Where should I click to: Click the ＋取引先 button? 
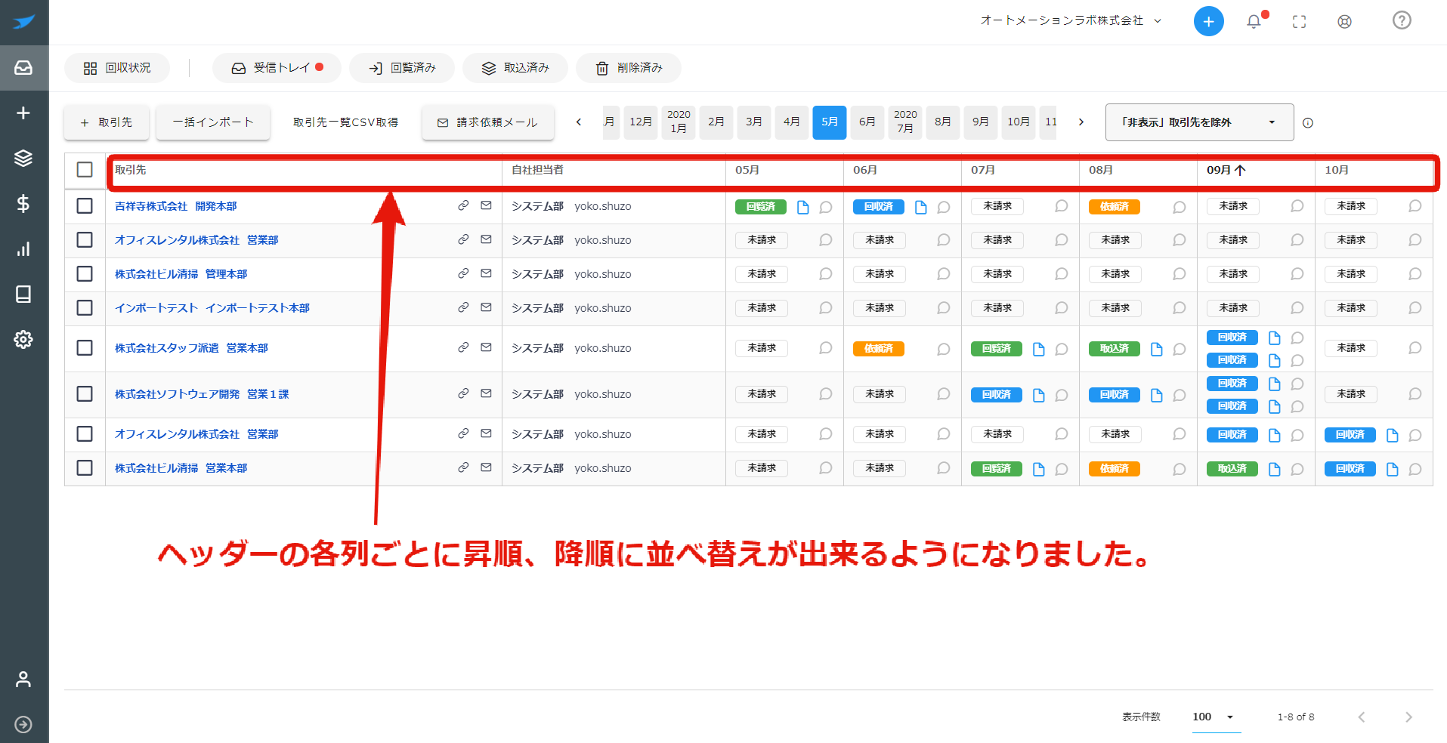point(107,122)
